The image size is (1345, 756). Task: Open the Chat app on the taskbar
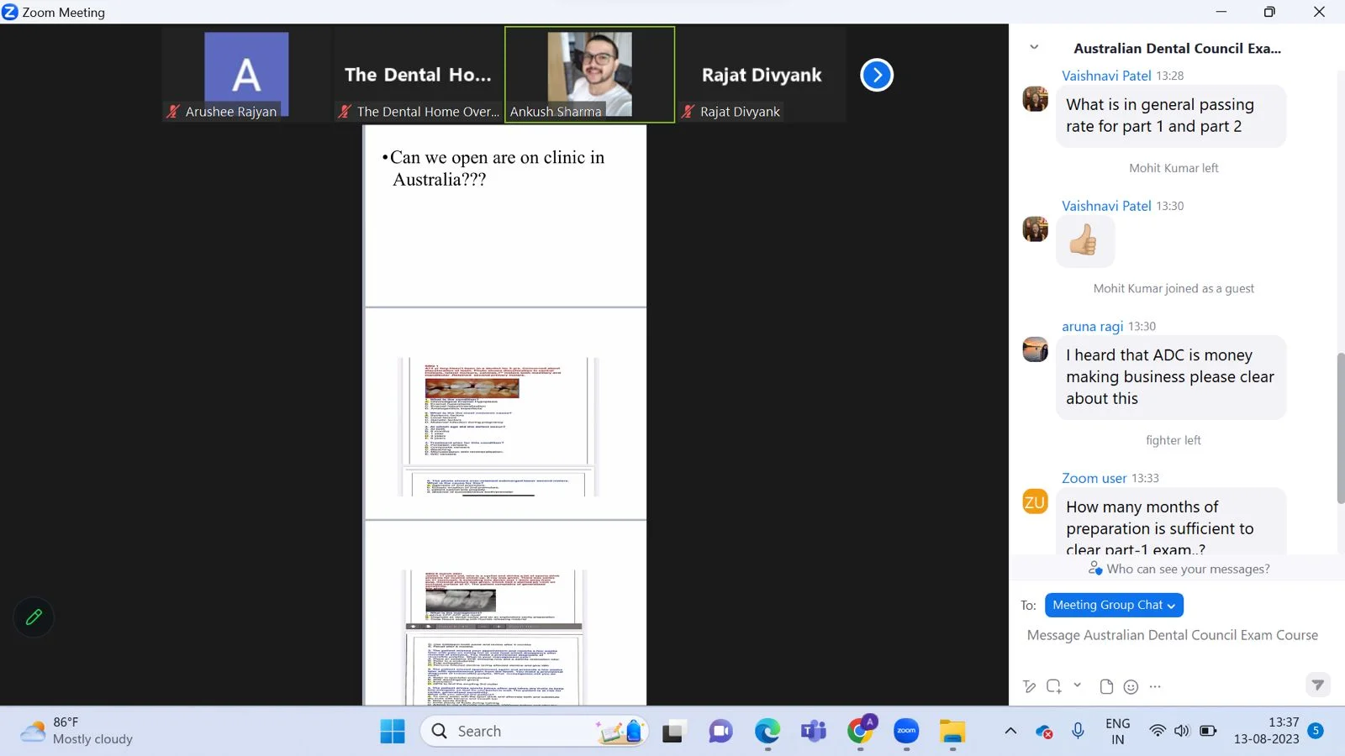pyautogui.click(x=720, y=732)
